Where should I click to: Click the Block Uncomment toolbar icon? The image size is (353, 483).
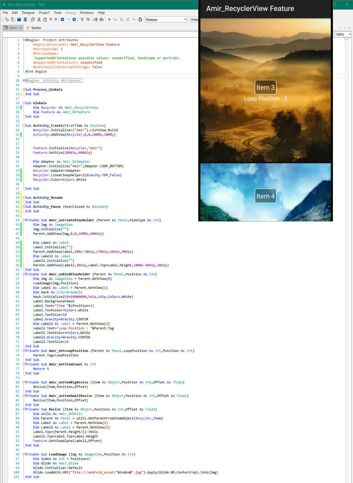(88, 19)
